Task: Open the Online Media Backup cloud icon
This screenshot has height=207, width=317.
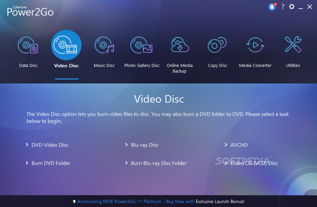Action: [180, 45]
